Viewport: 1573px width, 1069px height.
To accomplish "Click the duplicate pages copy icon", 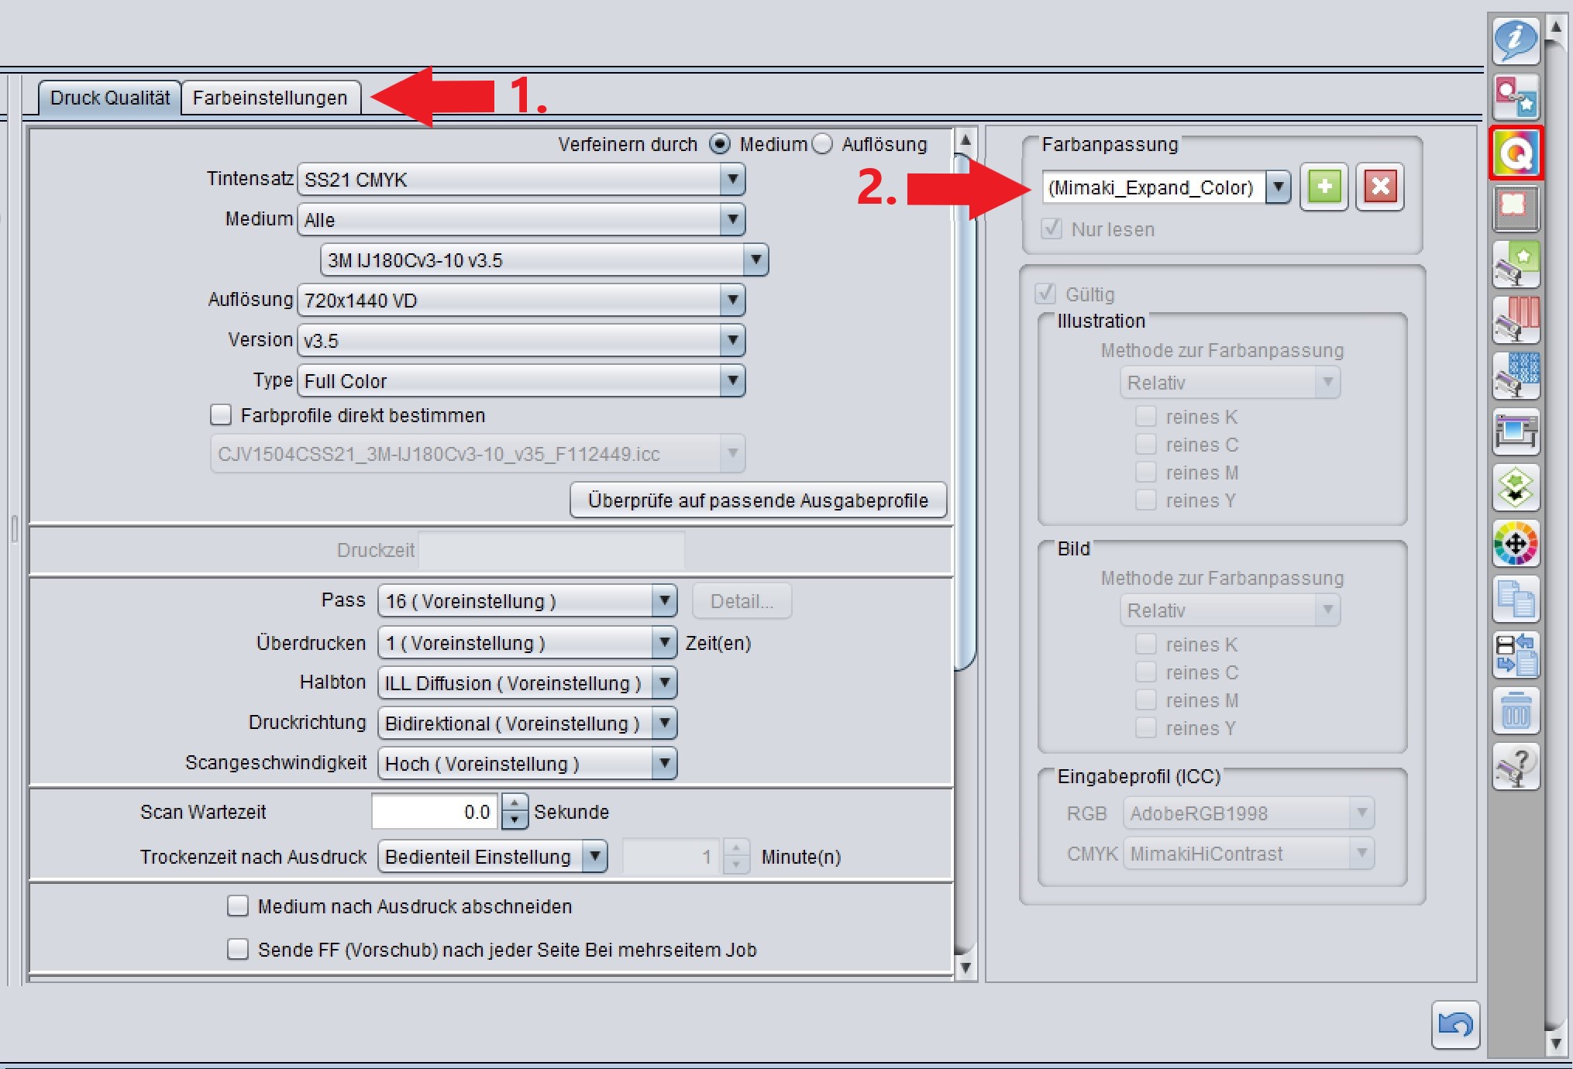I will 1516,599.
